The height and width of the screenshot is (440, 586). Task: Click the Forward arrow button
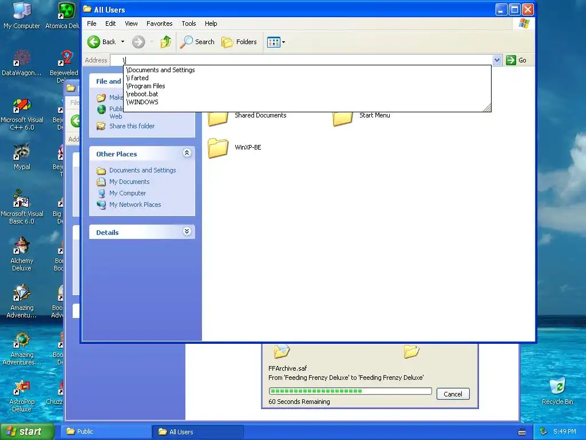click(138, 42)
